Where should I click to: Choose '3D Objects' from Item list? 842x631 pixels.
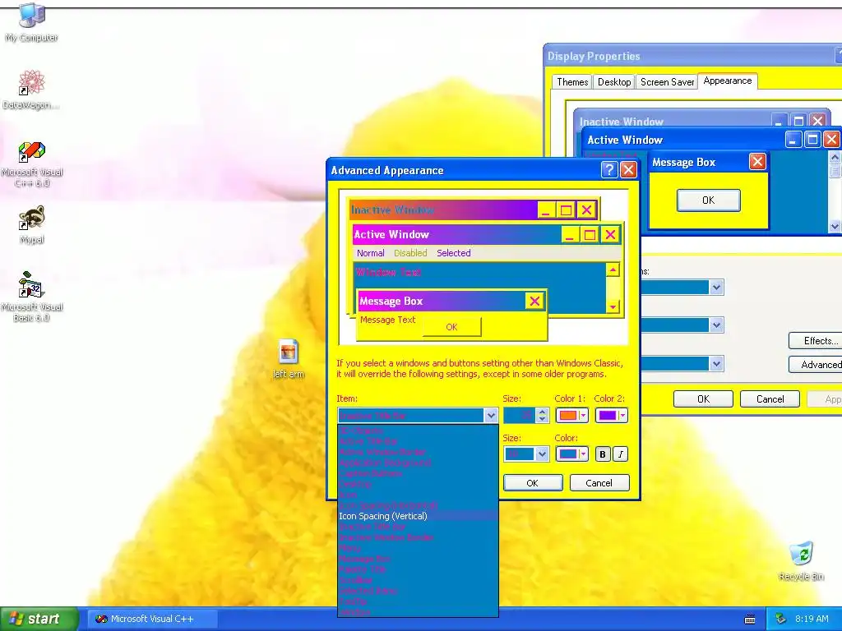coord(418,431)
